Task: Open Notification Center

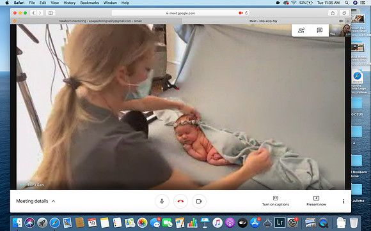Action: pos(363,3)
